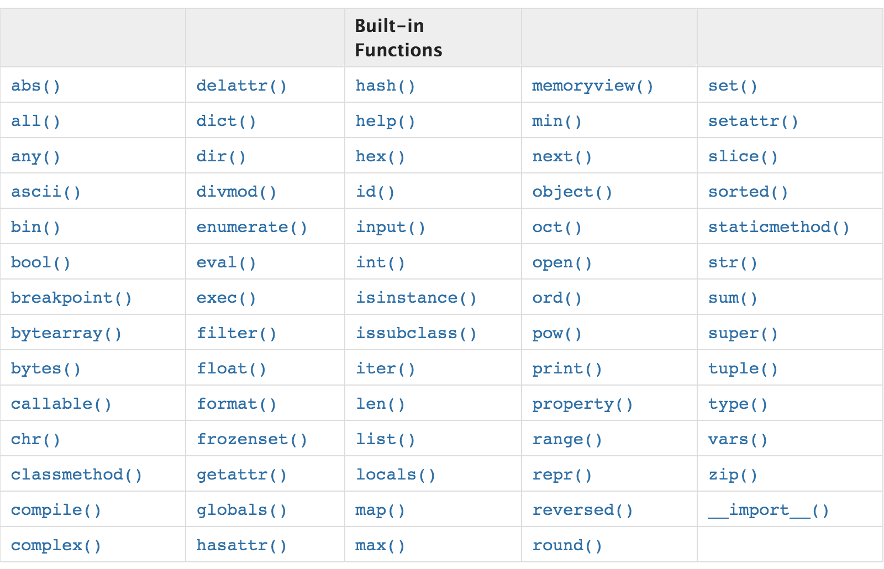Go to the bytearray() link
884x569 pixels.
(66, 333)
